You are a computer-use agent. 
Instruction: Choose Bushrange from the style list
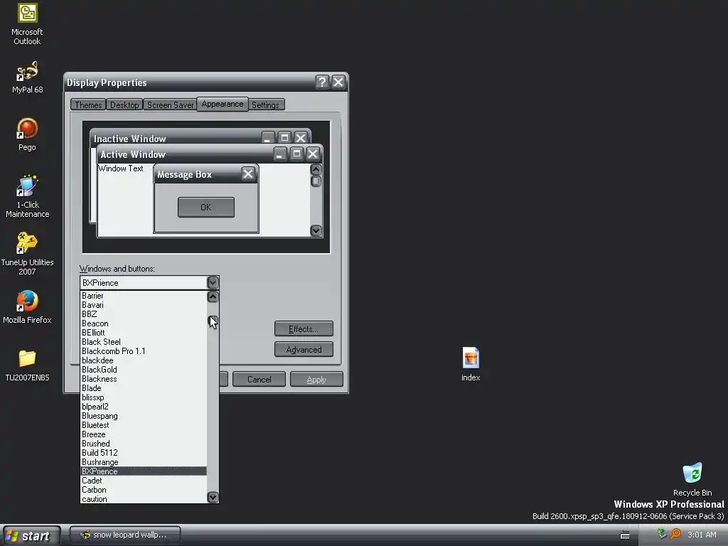pos(144,462)
